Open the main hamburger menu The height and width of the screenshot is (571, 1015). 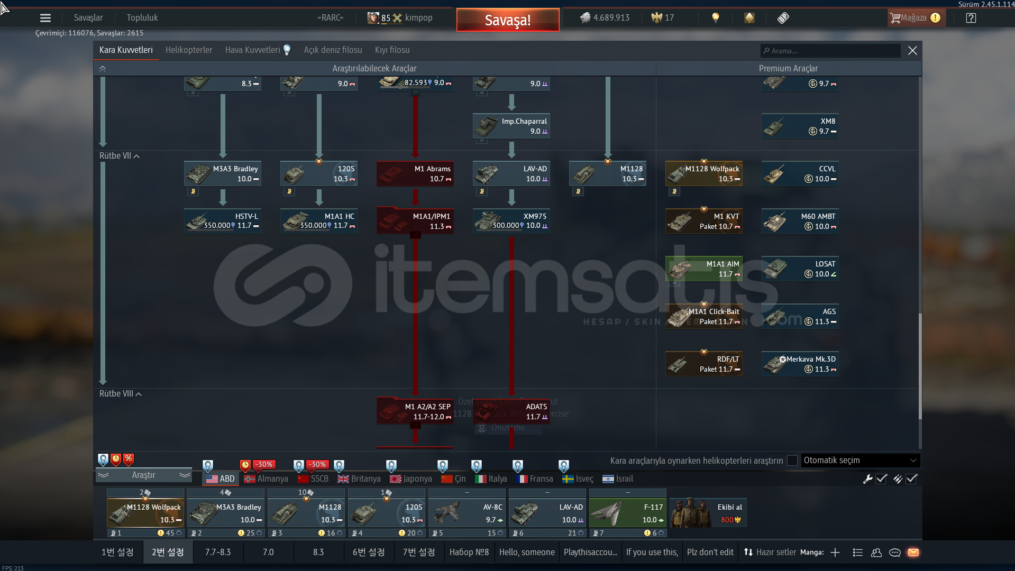pos(45,18)
